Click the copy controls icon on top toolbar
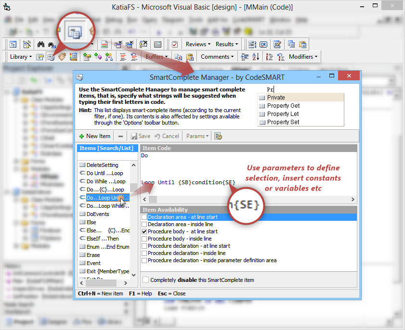Viewport: 405px width, 330px height. click(291, 44)
